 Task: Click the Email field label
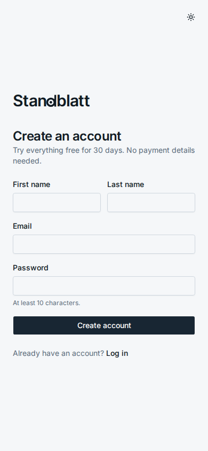pyautogui.click(x=22, y=226)
